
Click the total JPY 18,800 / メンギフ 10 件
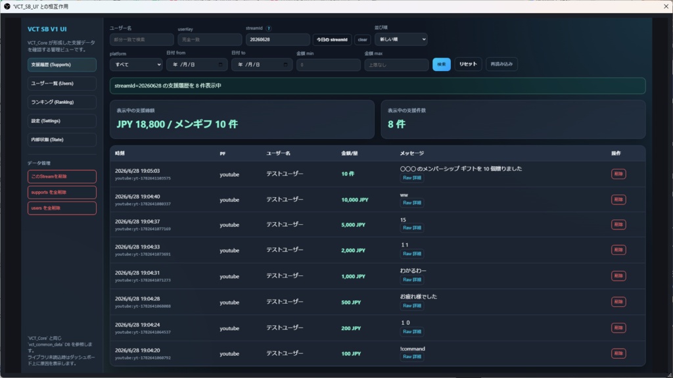pos(177,124)
